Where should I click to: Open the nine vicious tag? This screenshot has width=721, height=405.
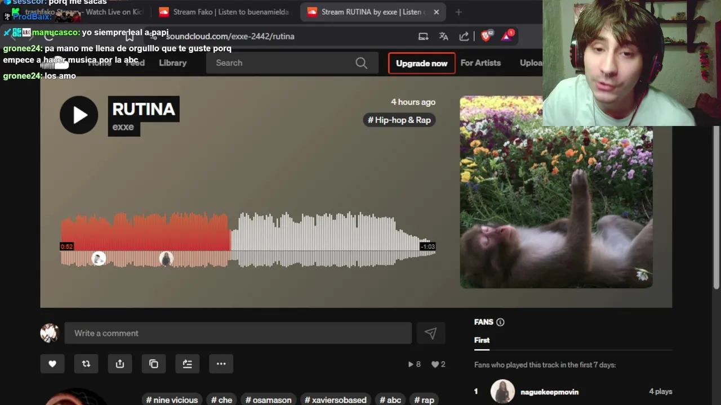(x=172, y=400)
